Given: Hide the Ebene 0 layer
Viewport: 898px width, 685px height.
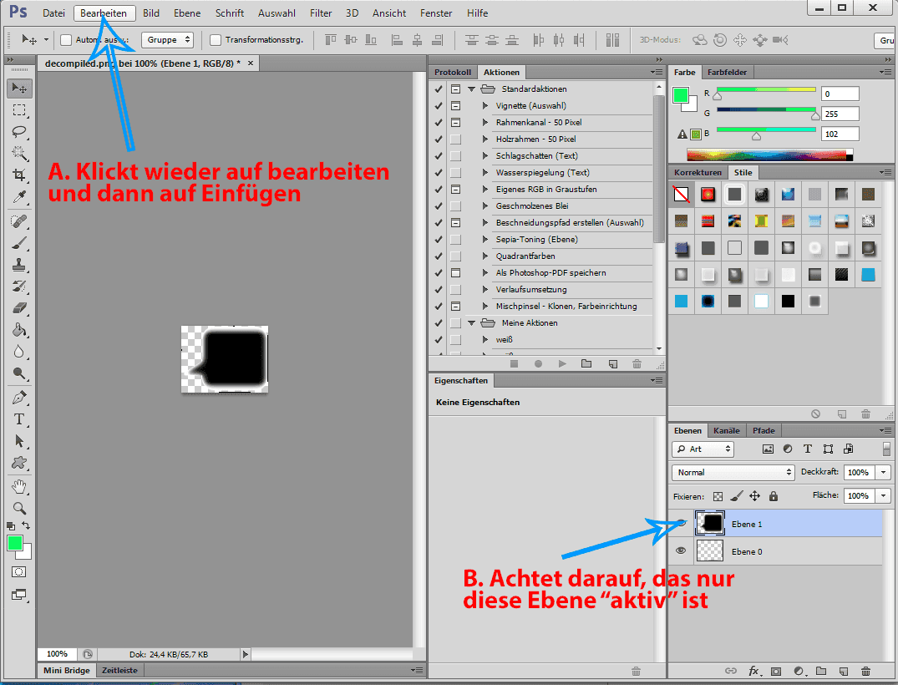Looking at the screenshot, I should click(x=681, y=551).
